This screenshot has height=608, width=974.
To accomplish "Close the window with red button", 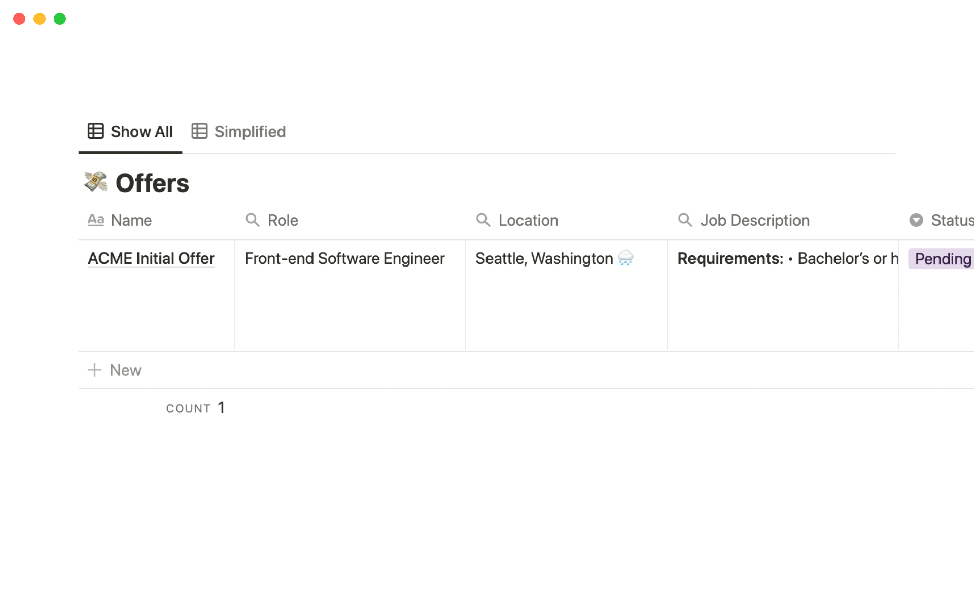I will pyautogui.click(x=19, y=19).
